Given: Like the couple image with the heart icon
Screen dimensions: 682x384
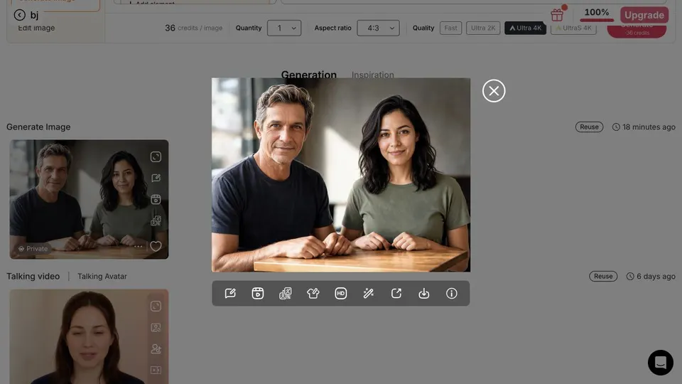Looking at the screenshot, I should click(156, 246).
